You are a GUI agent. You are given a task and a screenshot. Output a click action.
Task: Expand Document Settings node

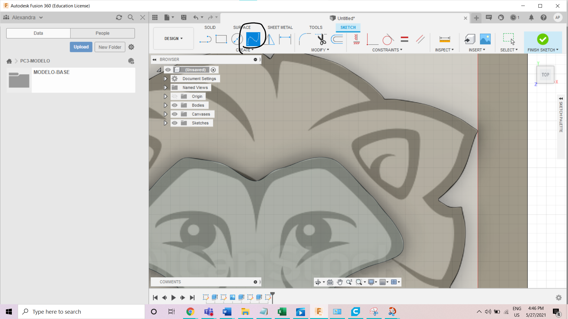[x=165, y=79]
